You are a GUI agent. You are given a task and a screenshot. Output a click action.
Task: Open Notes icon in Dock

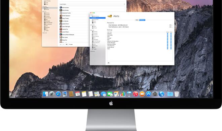click(84, 94)
